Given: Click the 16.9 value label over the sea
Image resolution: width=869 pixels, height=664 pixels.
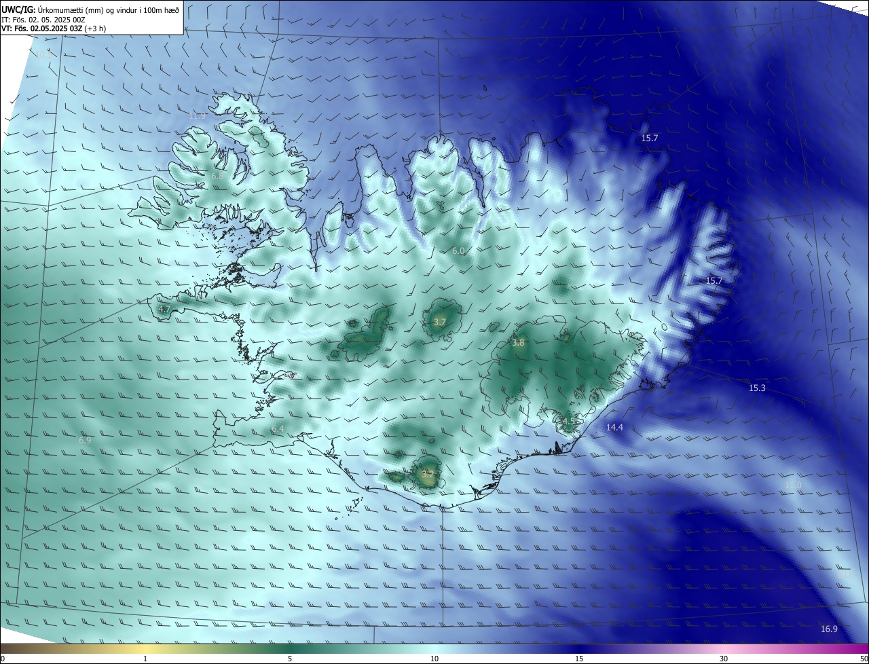Looking at the screenshot, I should pos(829,629).
